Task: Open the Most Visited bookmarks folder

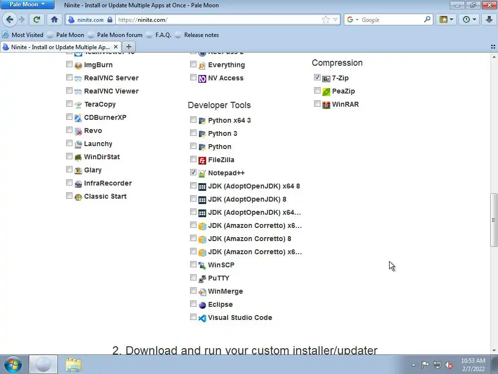Action: tap(22, 35)
